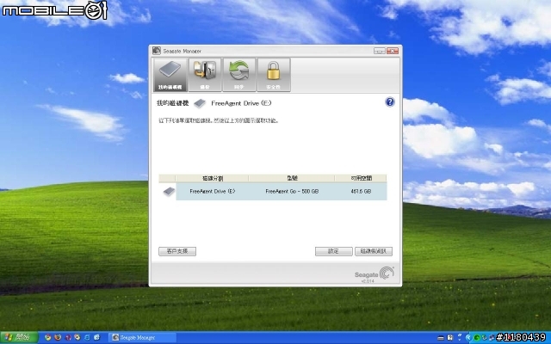Close the Seagate Manager window
The width and height of the screenshot is (551, 344).
[x=393, y=51]
